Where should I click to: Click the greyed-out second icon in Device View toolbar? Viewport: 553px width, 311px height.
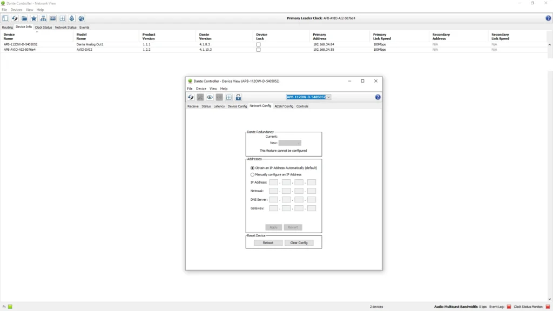click(x=200, y=97)
